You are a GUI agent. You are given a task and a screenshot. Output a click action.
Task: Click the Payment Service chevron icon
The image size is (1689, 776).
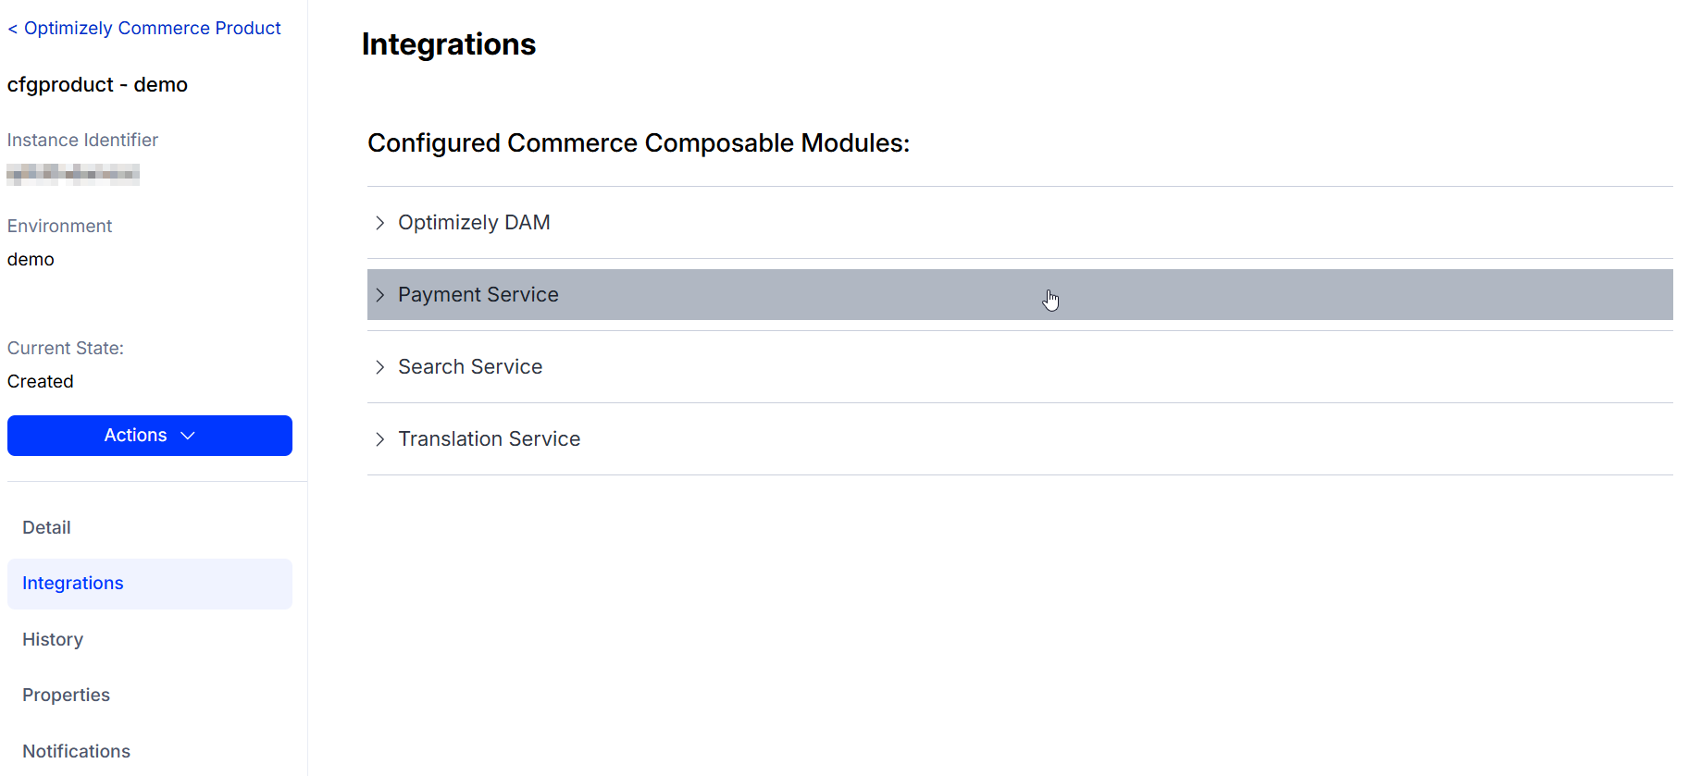click(379, 294)
